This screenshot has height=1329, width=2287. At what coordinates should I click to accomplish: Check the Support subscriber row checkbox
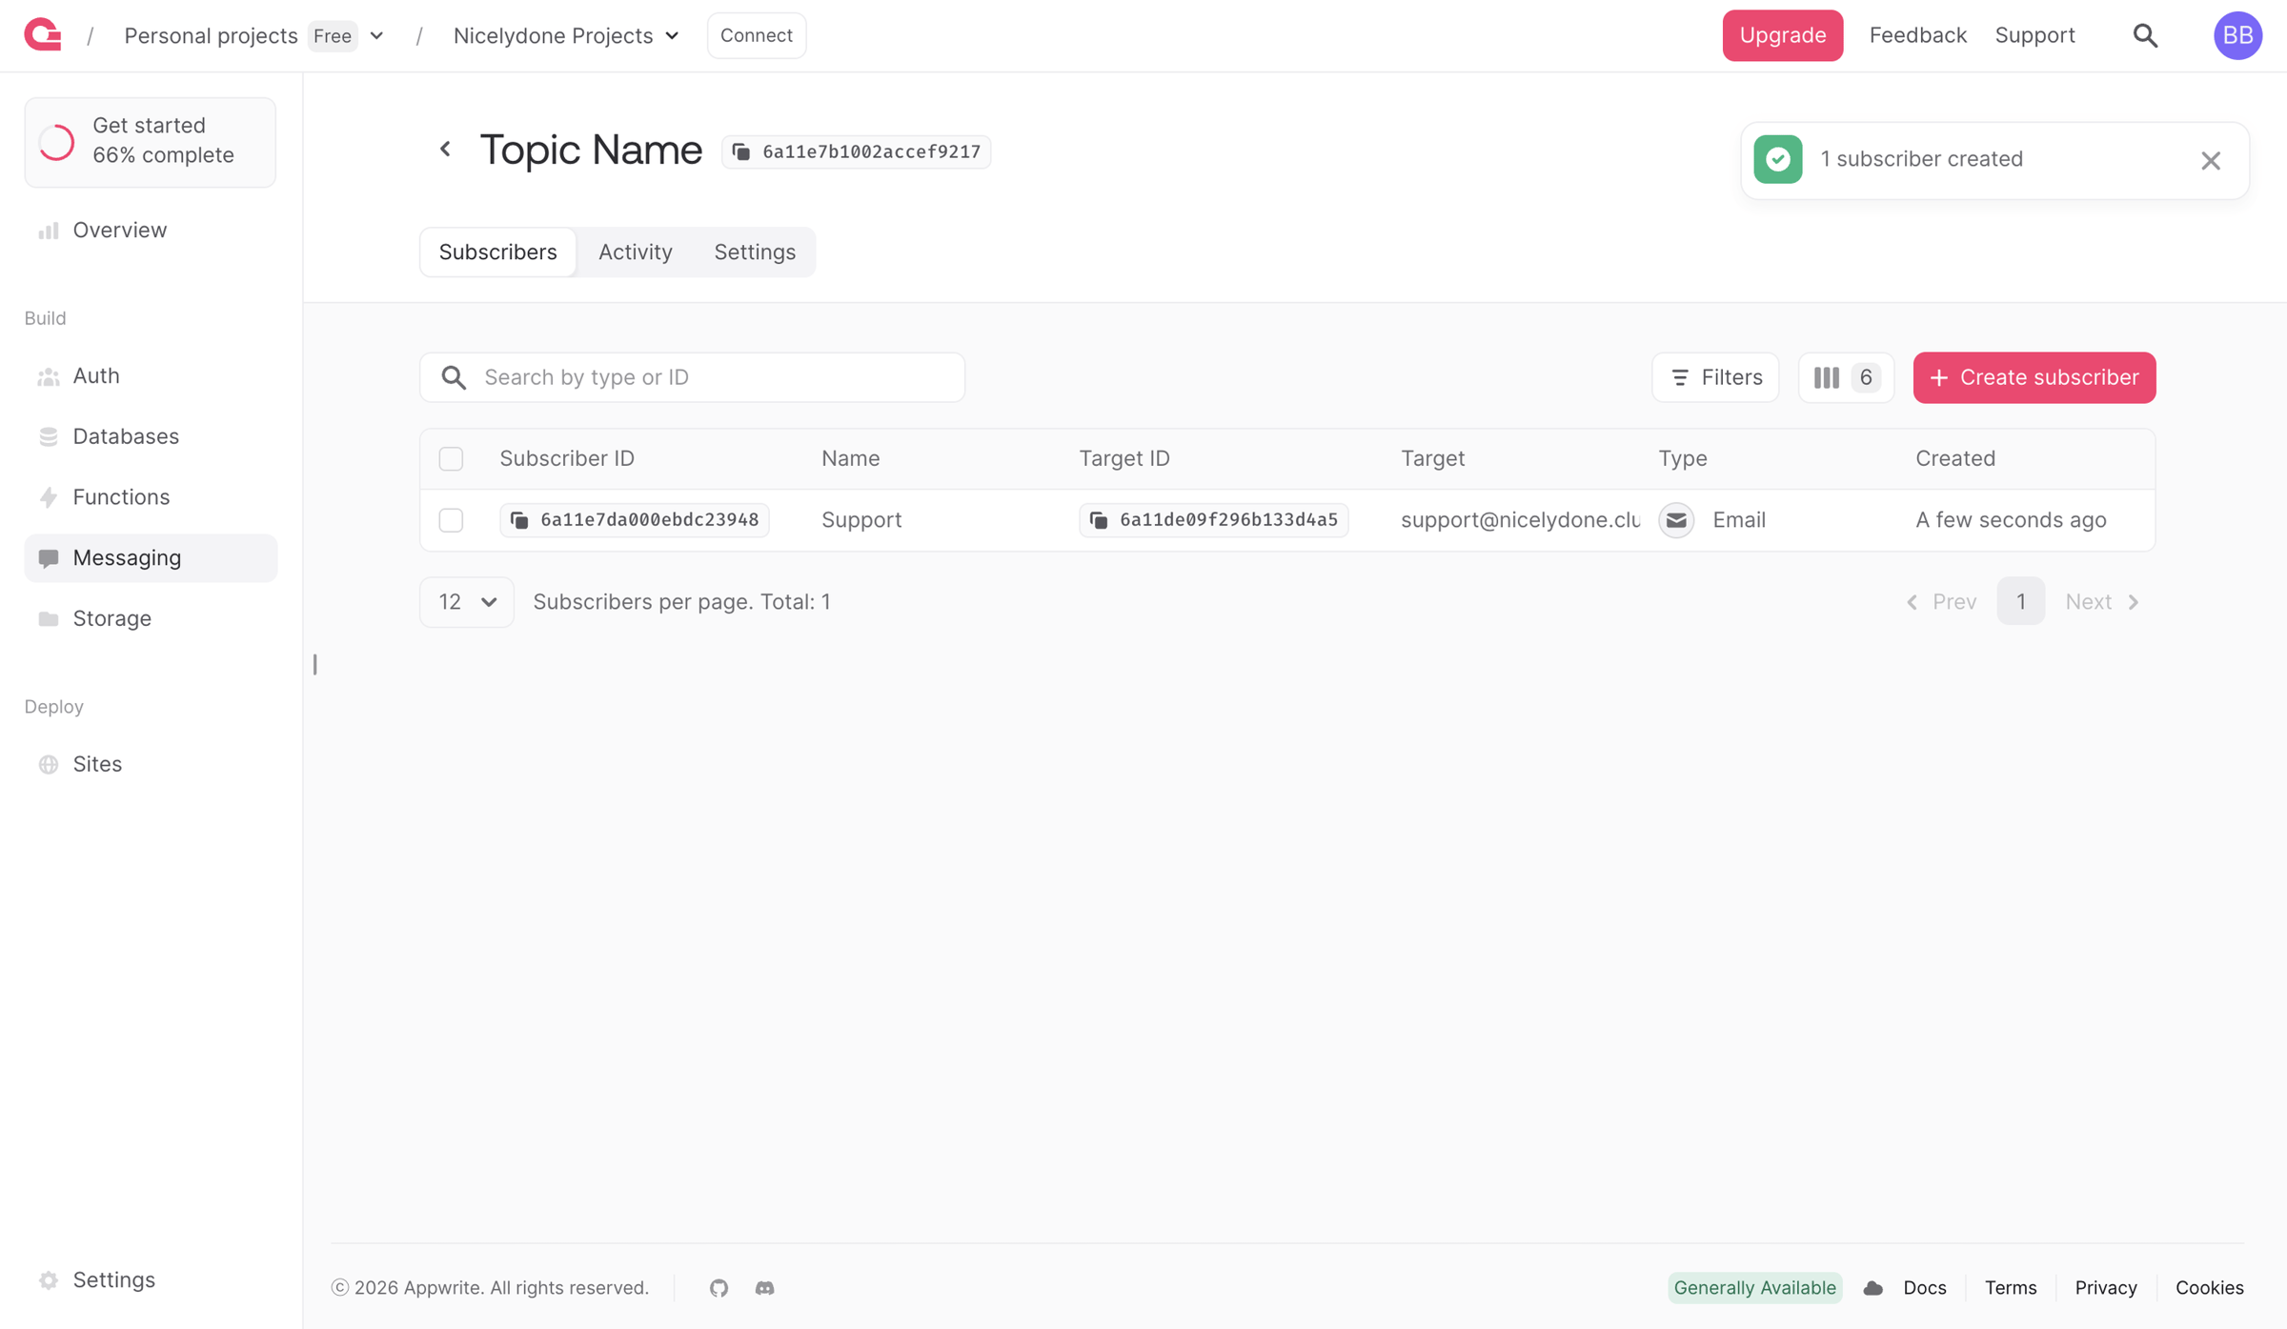(x=451, y=519)
